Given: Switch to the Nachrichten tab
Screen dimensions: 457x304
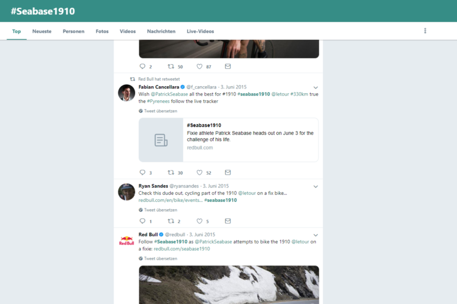Looking at the screenshot, I should pos(161,31).
